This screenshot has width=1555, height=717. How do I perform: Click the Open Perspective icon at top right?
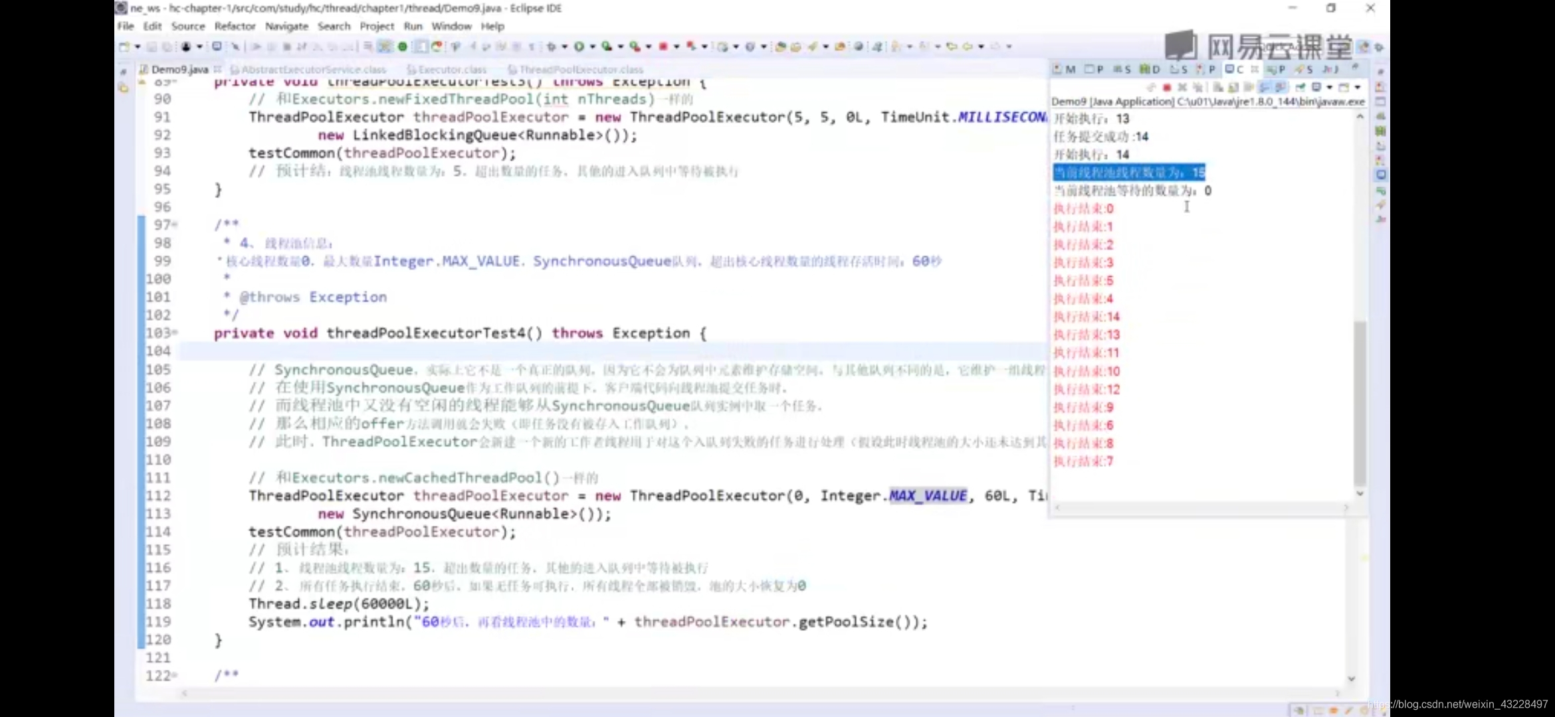(x=1364, y=46)
